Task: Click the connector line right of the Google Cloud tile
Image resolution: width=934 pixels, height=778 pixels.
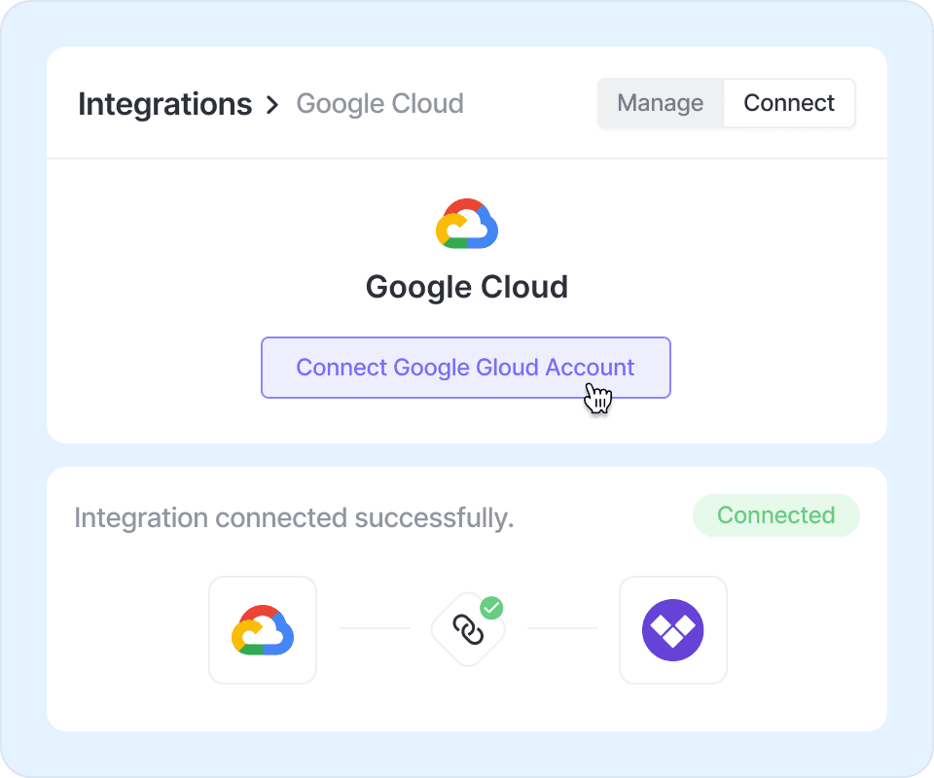Action: click(x=375, y=628)
